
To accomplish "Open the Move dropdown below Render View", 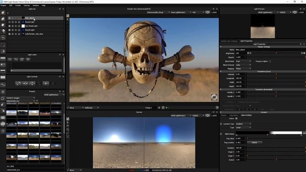I will click(x=76, y=107).
